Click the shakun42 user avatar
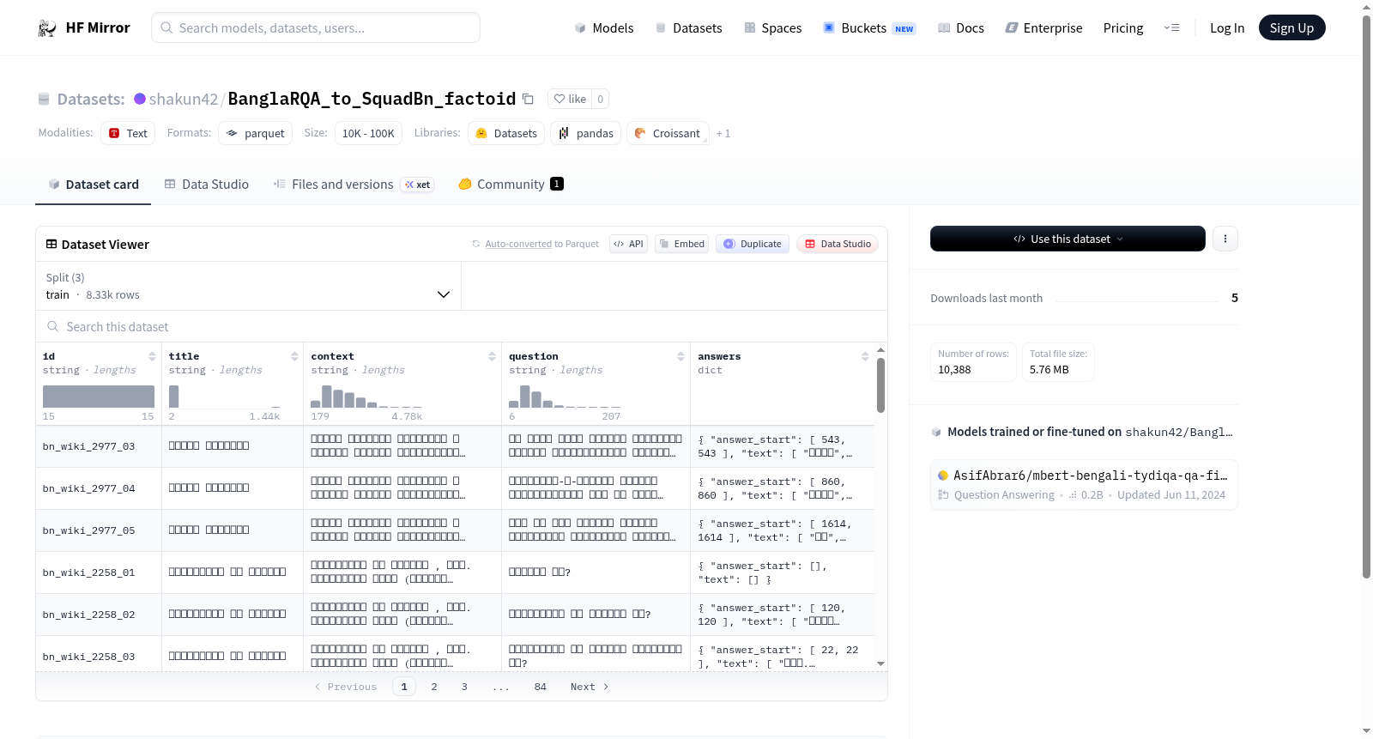The width and height of the screenshot is (1373, 739). 140,99
